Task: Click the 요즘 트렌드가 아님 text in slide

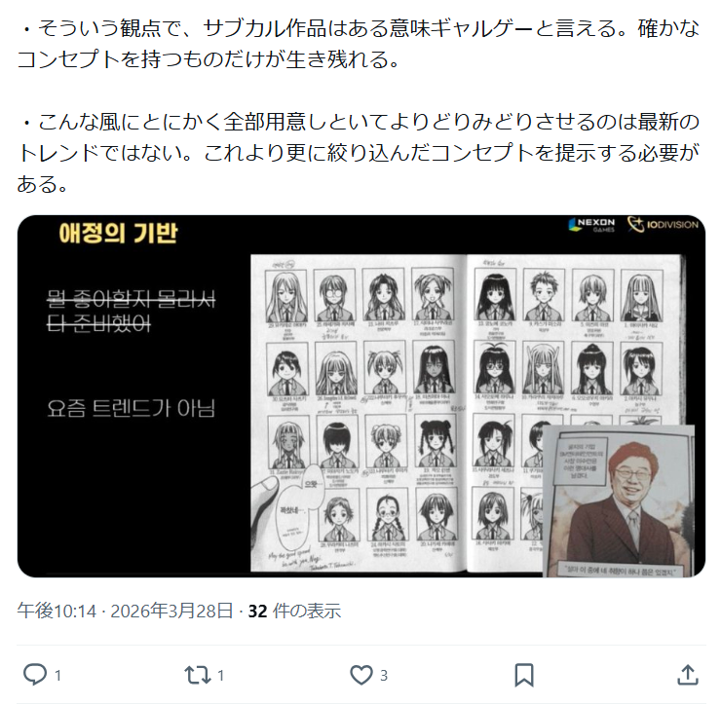Action: click(132, 408)
